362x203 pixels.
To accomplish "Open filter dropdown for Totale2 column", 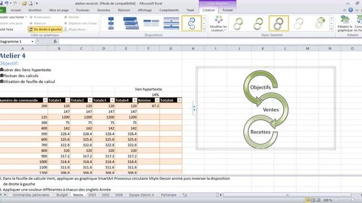I will [90, 100].
